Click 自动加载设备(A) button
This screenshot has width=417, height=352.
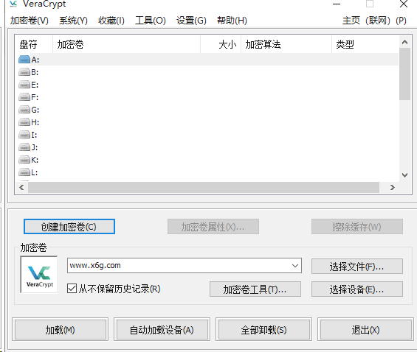pyautogui.click(x=162, y=330)
